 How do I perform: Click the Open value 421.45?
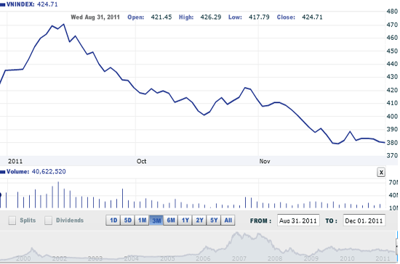161,17
